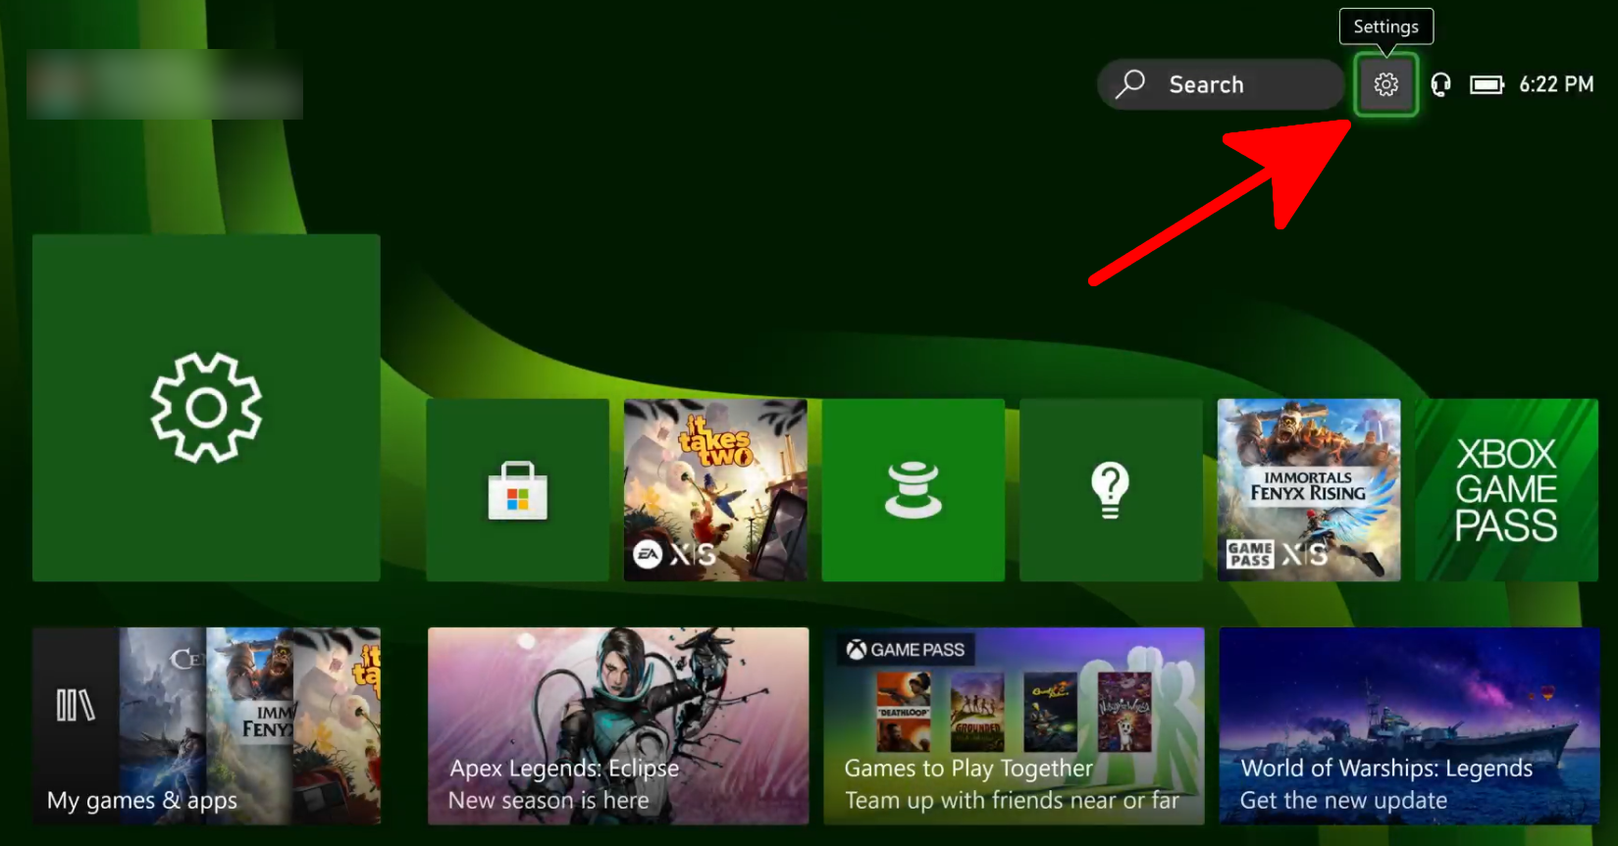
Task: Launch Immortals Fenyx Rising tile
Action: click(x=1309, y=490)
